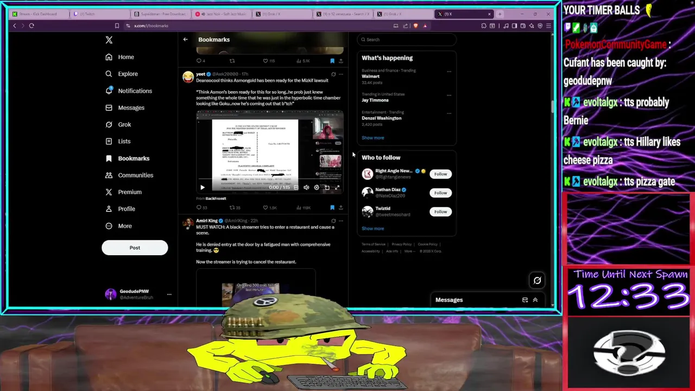Follow Right Angle News
This screenshot has height=391, width=695.
point(440,174)
